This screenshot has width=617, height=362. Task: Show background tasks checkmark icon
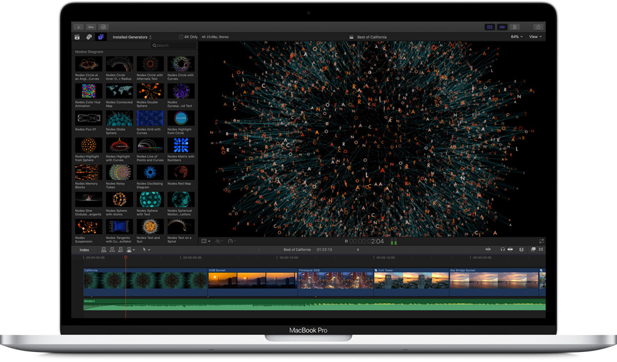coord(103,27)
